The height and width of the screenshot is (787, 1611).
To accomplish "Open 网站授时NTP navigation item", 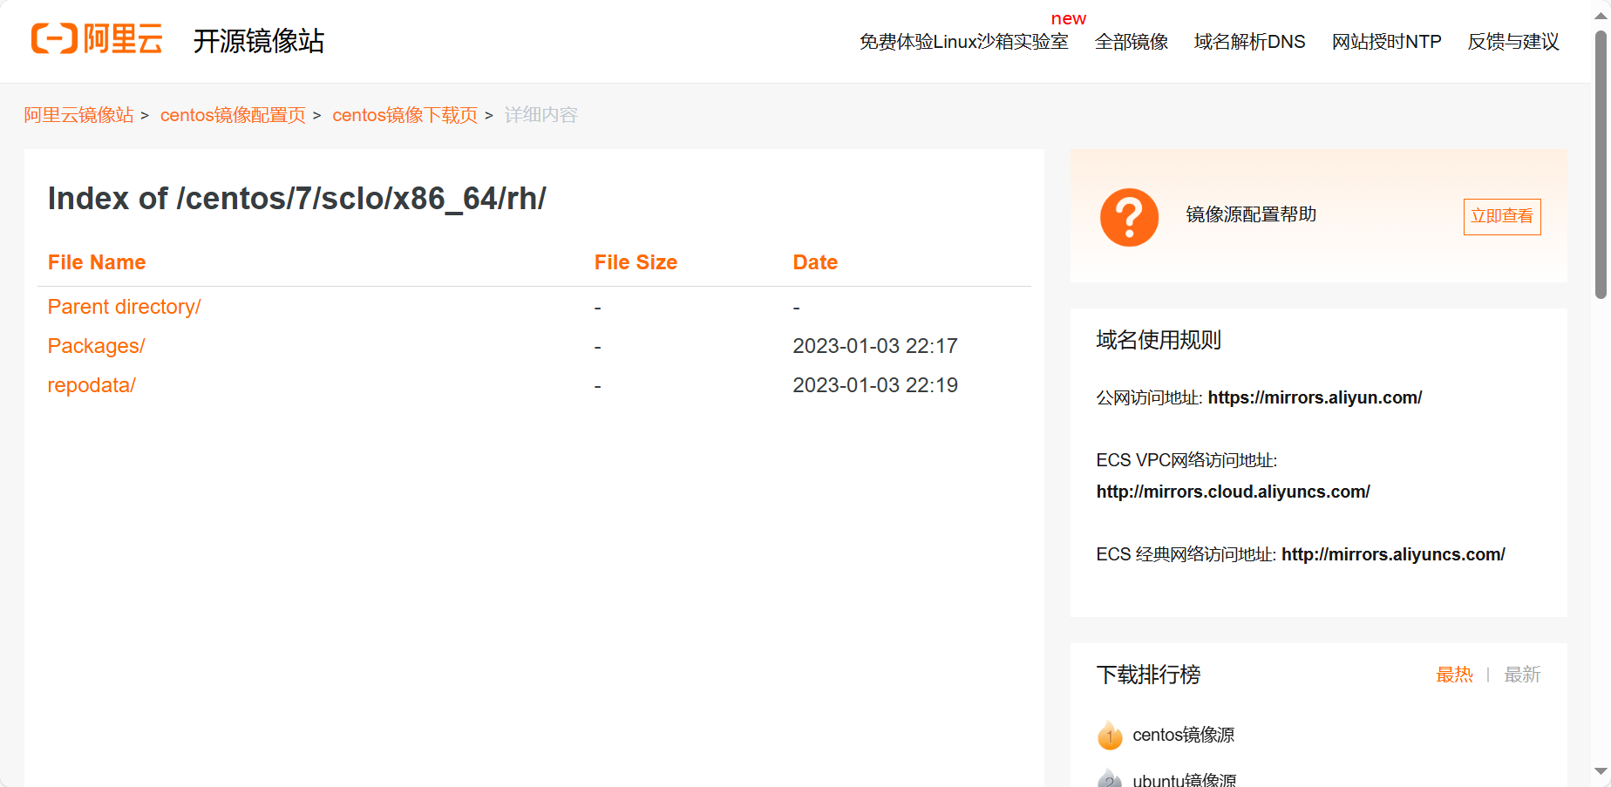I will point(1386,42).
